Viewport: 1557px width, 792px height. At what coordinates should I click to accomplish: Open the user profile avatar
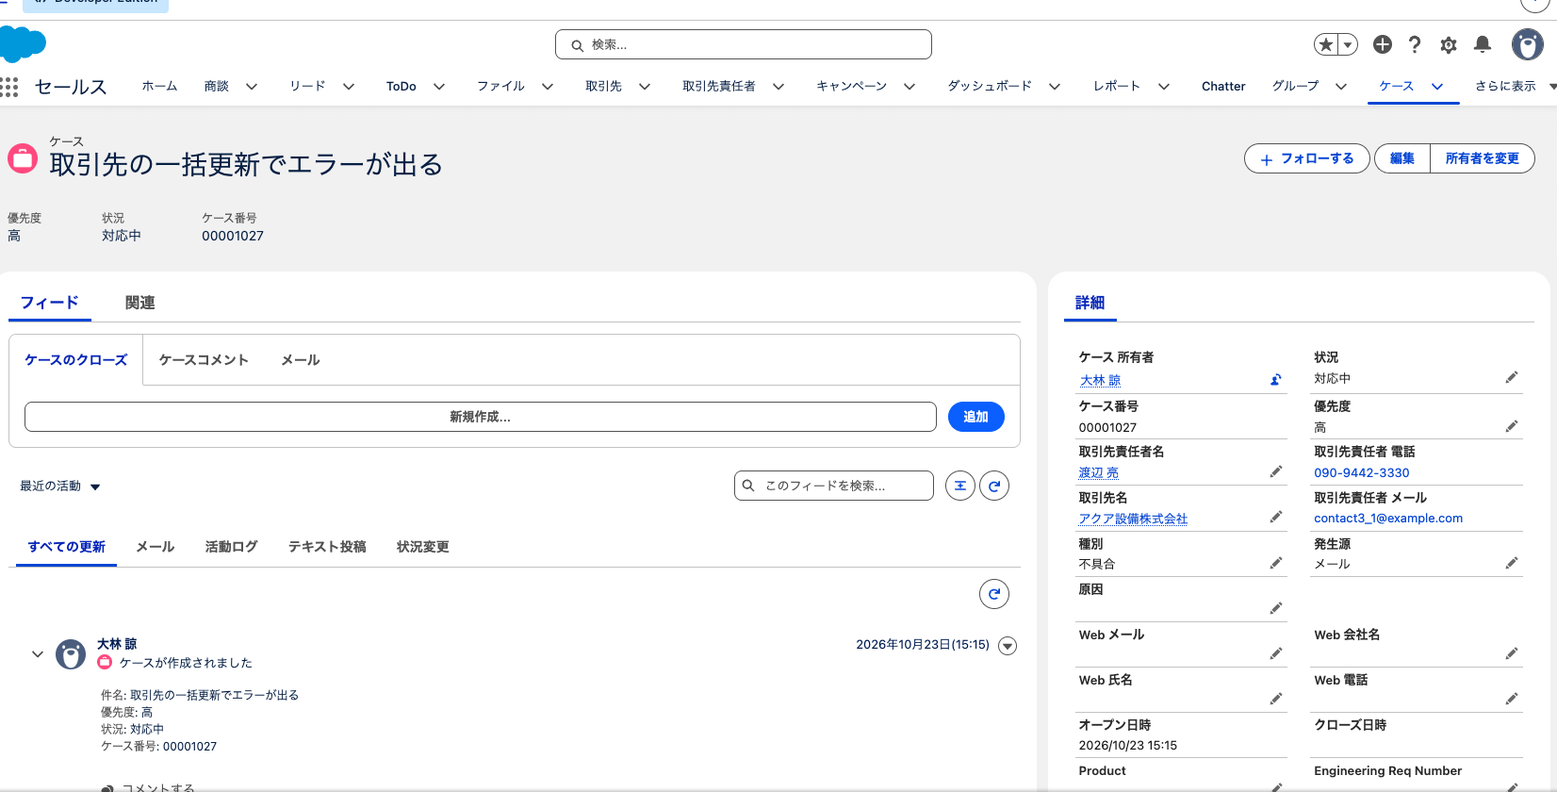point(1528,44)
